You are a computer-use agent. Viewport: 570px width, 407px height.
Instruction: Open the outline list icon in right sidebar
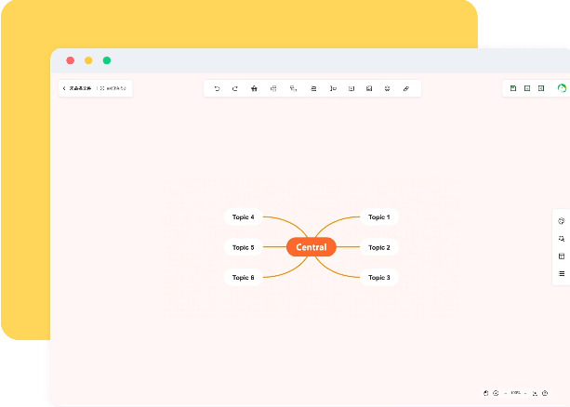[562, 273]
